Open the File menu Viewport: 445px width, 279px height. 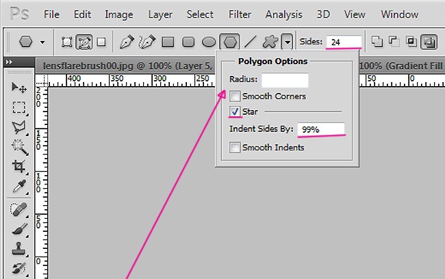(x=51, y=14)
